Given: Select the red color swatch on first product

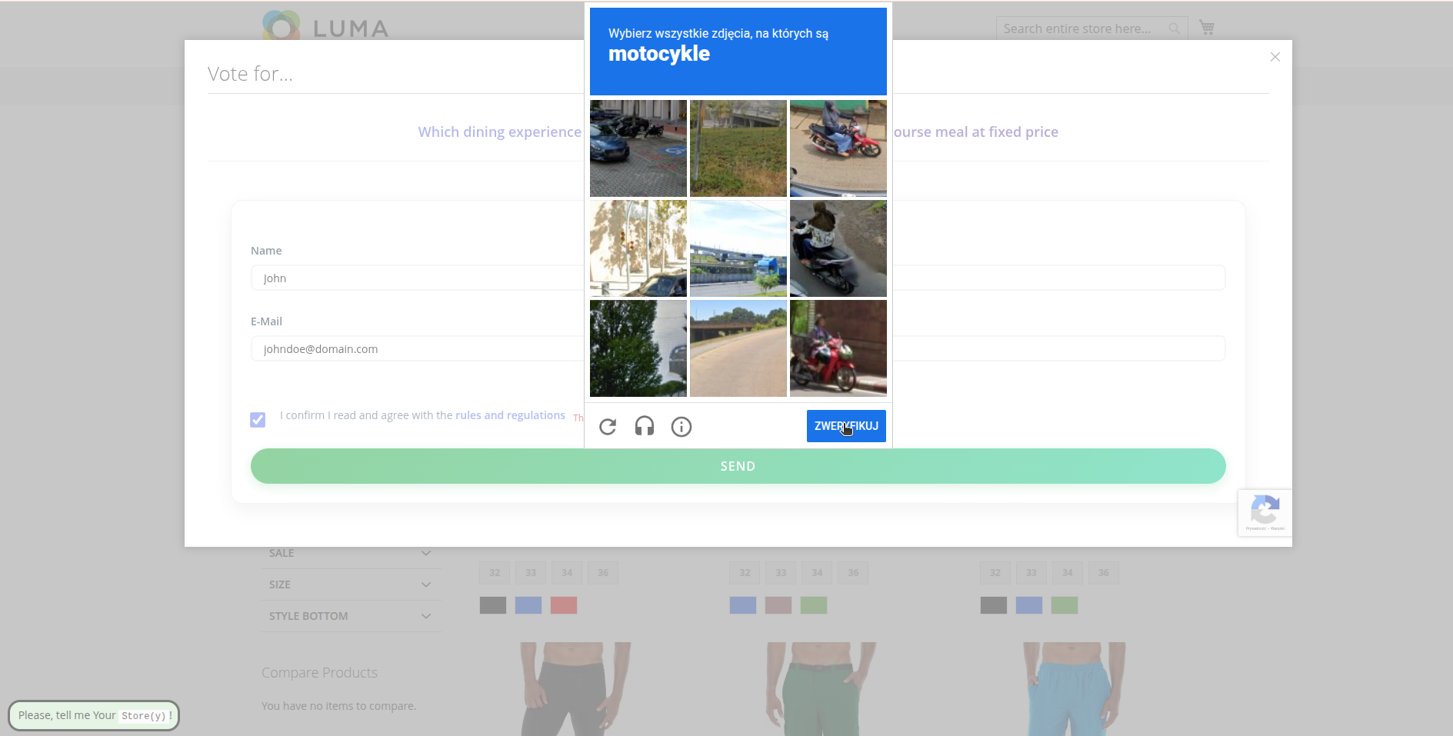Looking at the screenshot, I should pyautogui.click(x=564, y=605).
